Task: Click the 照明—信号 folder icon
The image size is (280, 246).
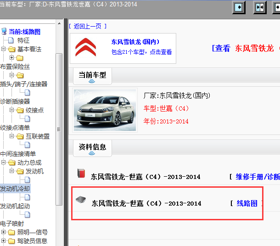Action: coord(12,232)
